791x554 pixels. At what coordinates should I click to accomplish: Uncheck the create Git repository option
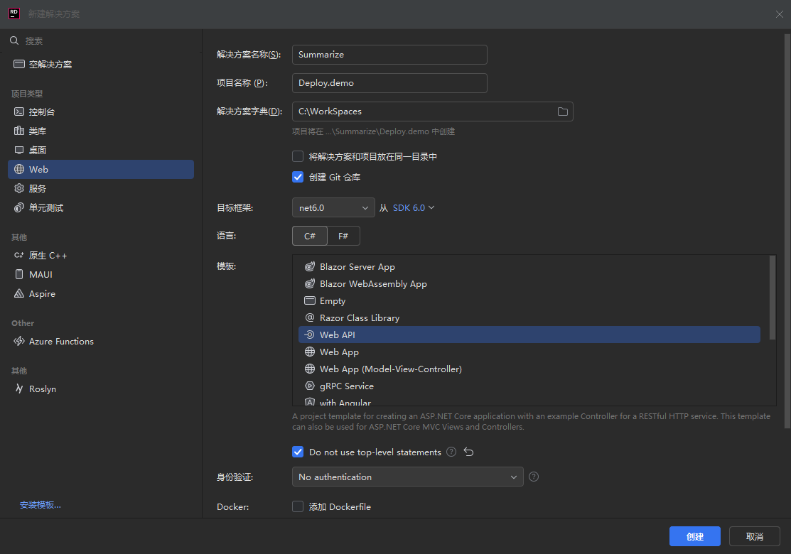[x=298, y=177]
